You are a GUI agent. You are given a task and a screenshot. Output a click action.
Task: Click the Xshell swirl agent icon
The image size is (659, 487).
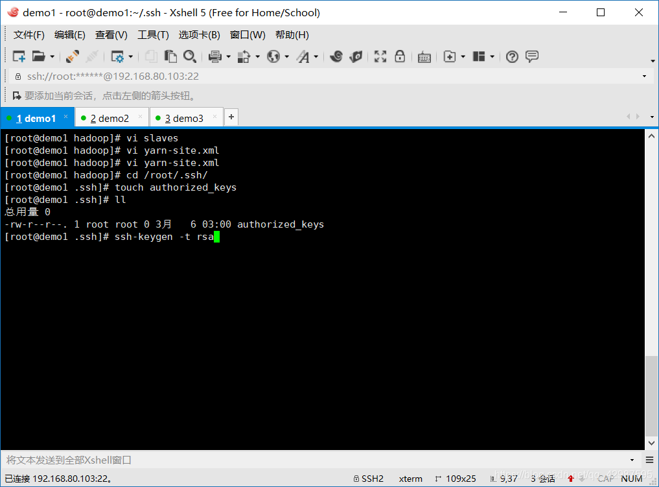(x=336, y=56)
